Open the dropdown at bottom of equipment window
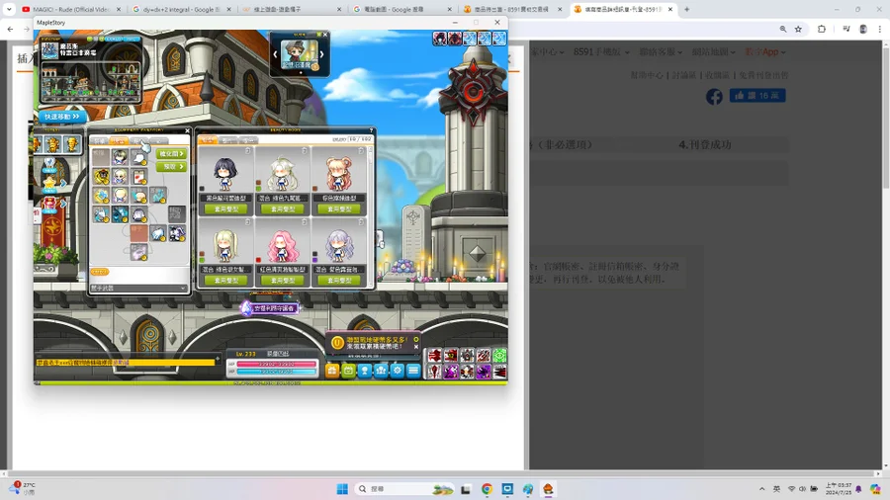 [138, 288]
